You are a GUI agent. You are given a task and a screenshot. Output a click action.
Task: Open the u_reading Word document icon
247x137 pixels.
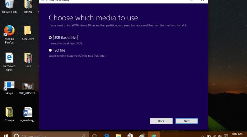(28, 114)
